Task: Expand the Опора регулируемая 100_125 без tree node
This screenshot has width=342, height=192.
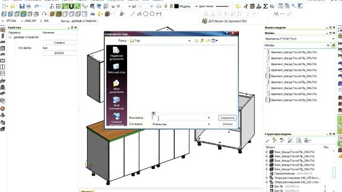Action: (x=267, y=178)
